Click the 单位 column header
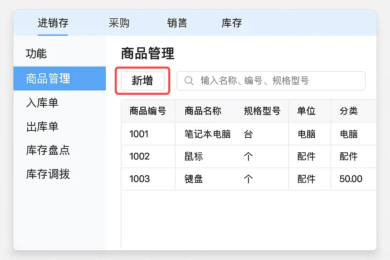 tap(306, 111)
